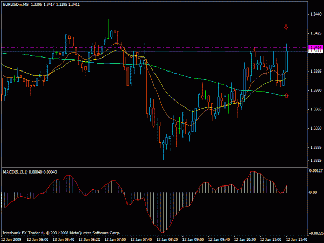Click the 12 Jan 07:00 time label
324x243 pixels.
[x=115, y=239]
